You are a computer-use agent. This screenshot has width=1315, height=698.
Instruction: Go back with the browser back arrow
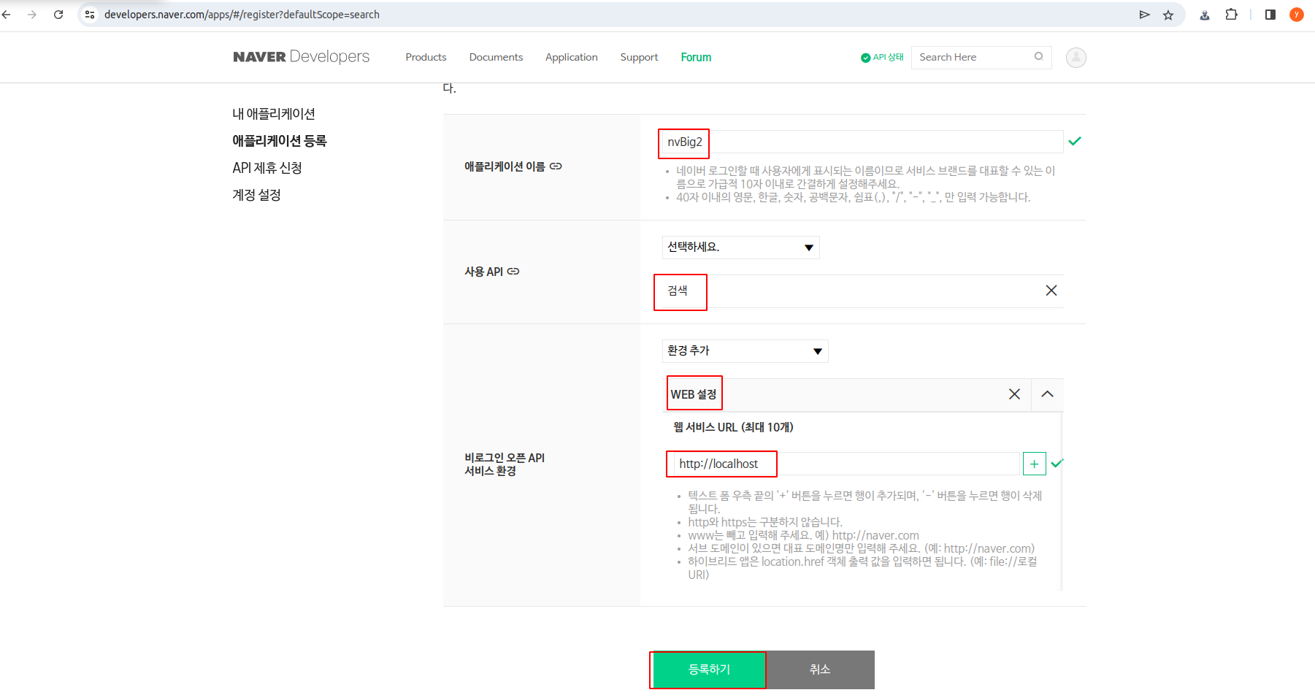pyautogui.click(x=7, y=15)
